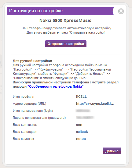Viewport: 132px width, 168px height.
Task: Click the Имя пользователя (login) label
Action: [33, 111]
